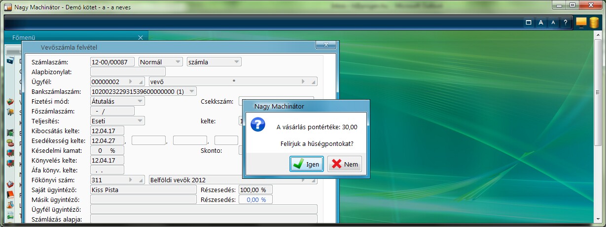
Task: Click the Főszámlaszám input field
Action: click(x=112, y=111)
